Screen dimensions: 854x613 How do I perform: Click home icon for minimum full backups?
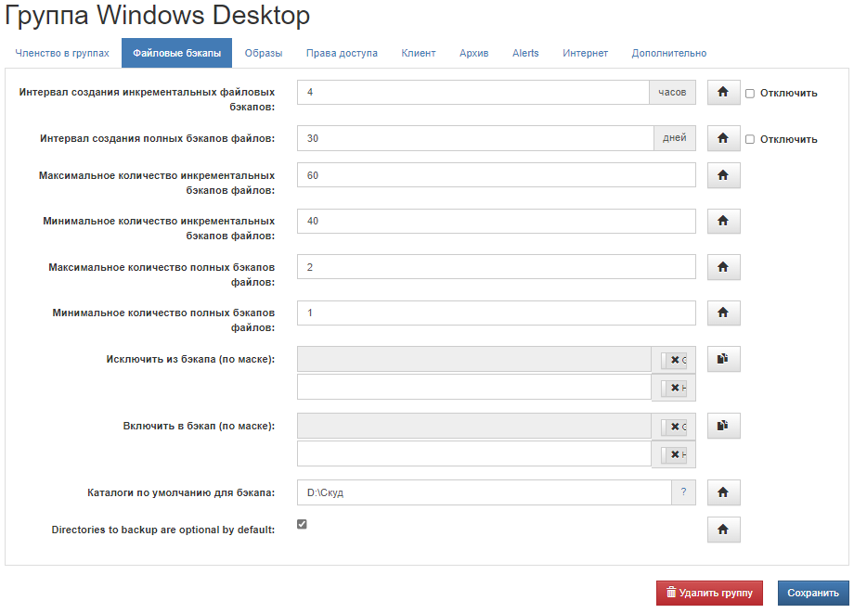(723, 313)
